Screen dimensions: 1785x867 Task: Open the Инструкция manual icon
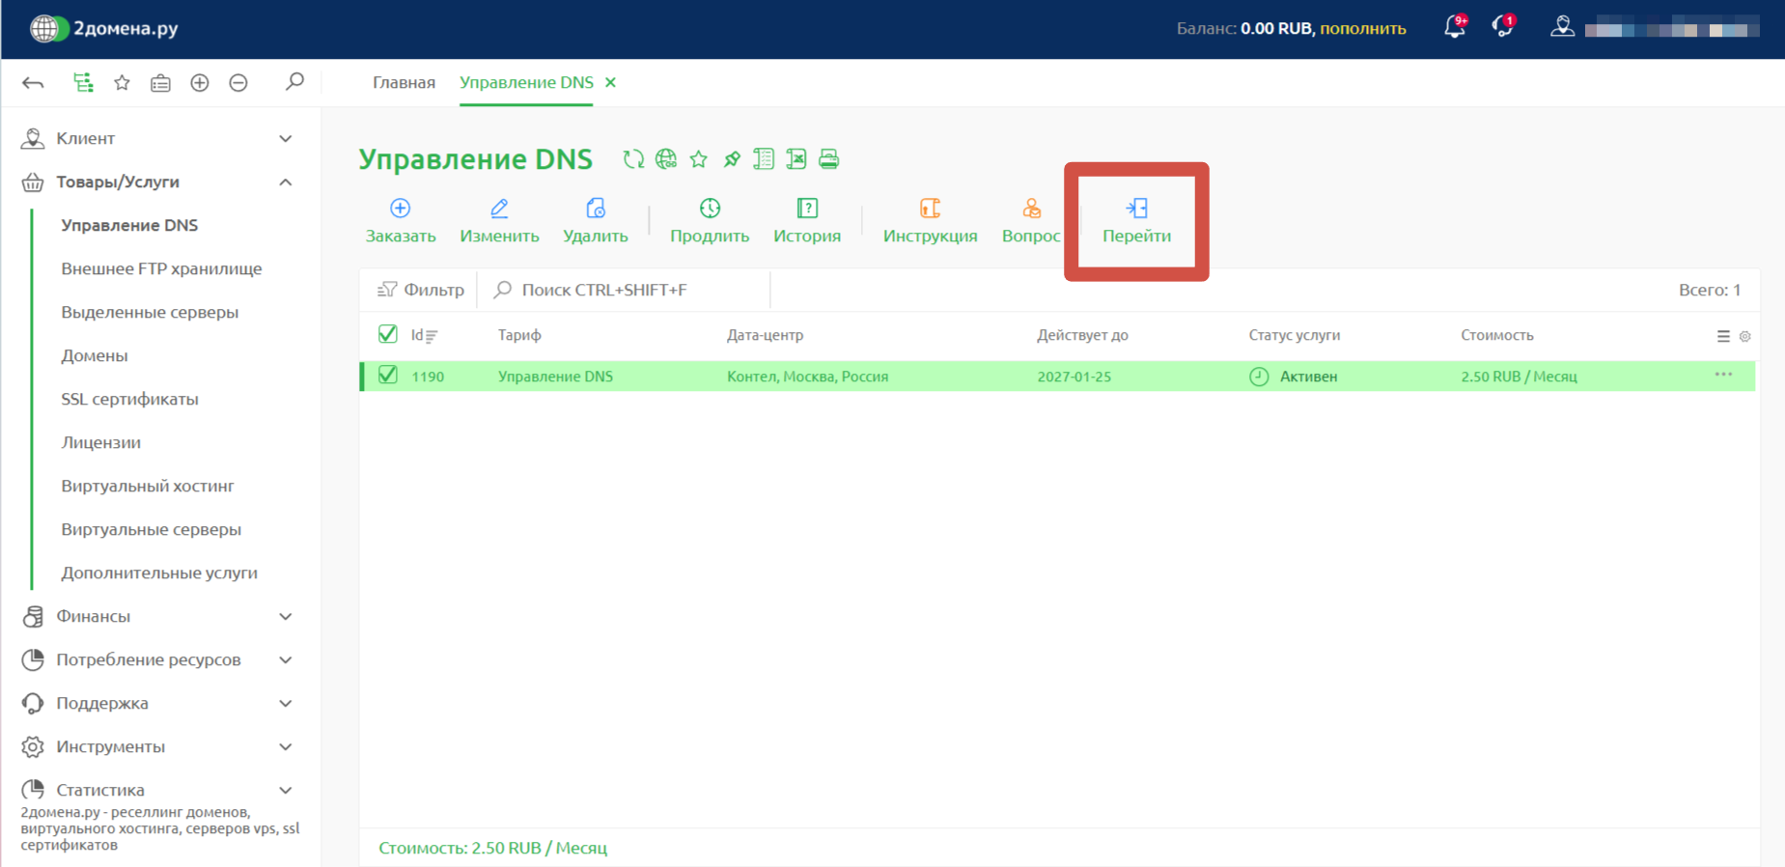[930, 209]
